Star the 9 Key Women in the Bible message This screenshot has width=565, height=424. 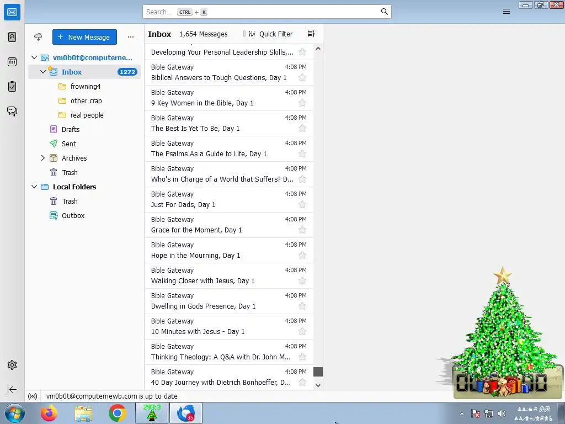click(x=302, y=103)
